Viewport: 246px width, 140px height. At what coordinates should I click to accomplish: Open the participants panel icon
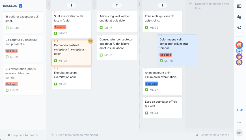click(239, 17)
